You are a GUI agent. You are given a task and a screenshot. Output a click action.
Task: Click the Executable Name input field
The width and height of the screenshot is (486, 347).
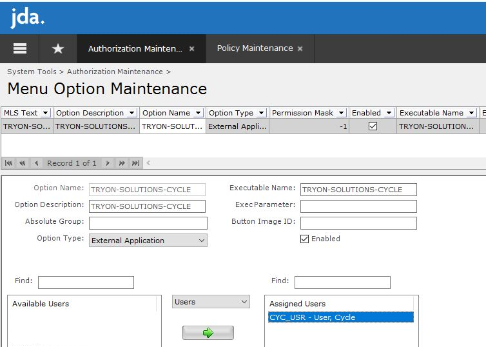click(x=358, y=190)
